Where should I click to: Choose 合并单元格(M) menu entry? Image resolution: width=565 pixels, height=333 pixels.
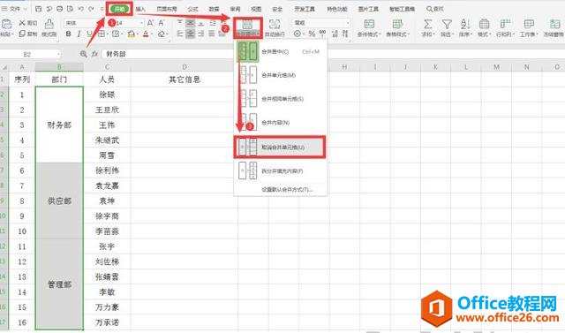(x=281, y=75)
